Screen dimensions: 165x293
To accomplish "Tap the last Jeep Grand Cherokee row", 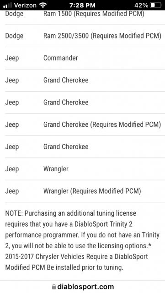I will (85, 147).
